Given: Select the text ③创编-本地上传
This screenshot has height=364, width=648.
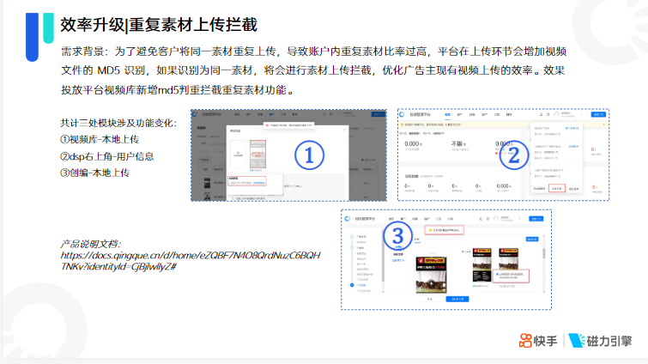Looking at the screenshot, I should click(x=95, y=173).
